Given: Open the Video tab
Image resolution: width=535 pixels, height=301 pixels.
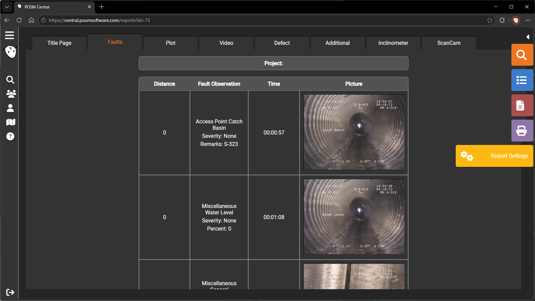Looking at the screenshot, I should (x=226, y=43).
